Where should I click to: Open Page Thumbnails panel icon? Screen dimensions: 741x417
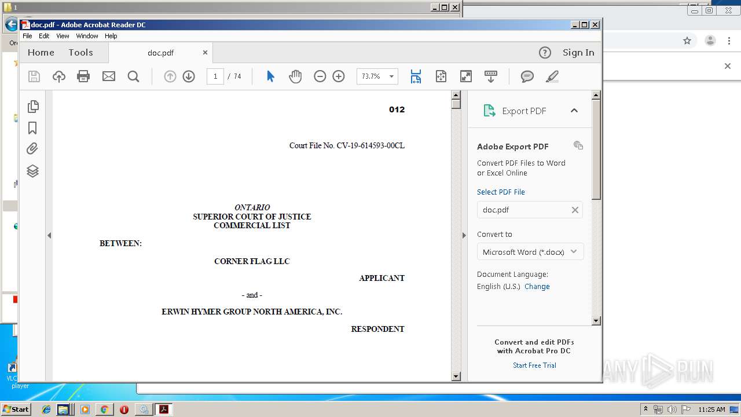[33, 107]
